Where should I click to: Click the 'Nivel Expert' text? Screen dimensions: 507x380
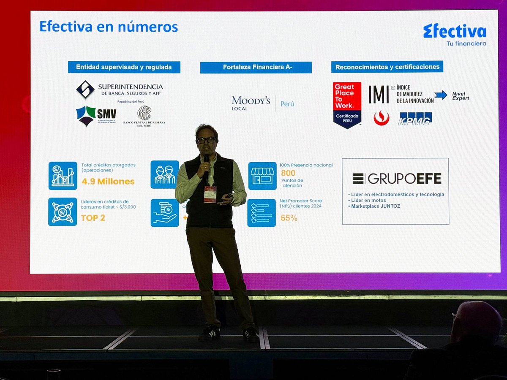pos(461,95)
